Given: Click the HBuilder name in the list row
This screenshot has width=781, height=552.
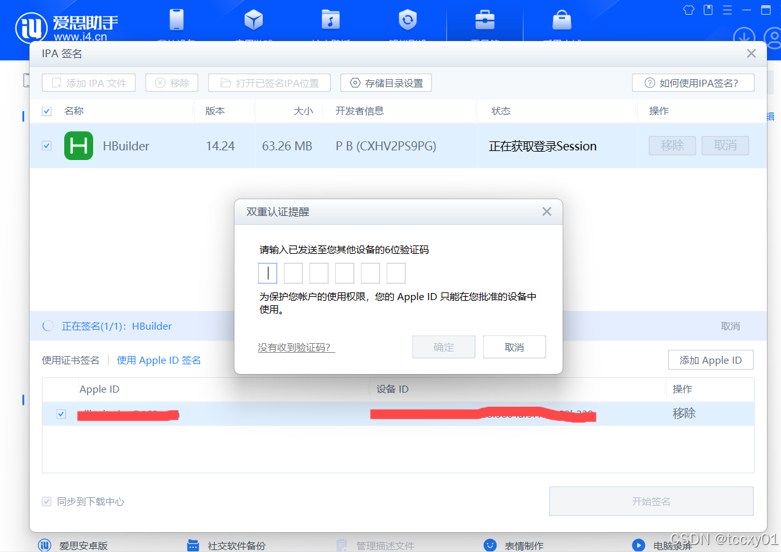Looking at the screenshot, I should [126, 146].
